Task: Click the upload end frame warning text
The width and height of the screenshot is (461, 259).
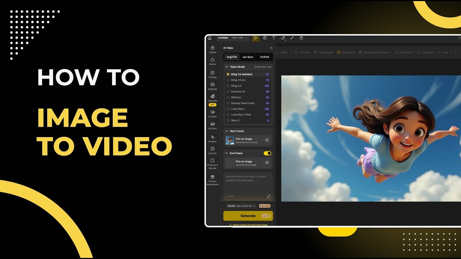Action: point(248,225)
